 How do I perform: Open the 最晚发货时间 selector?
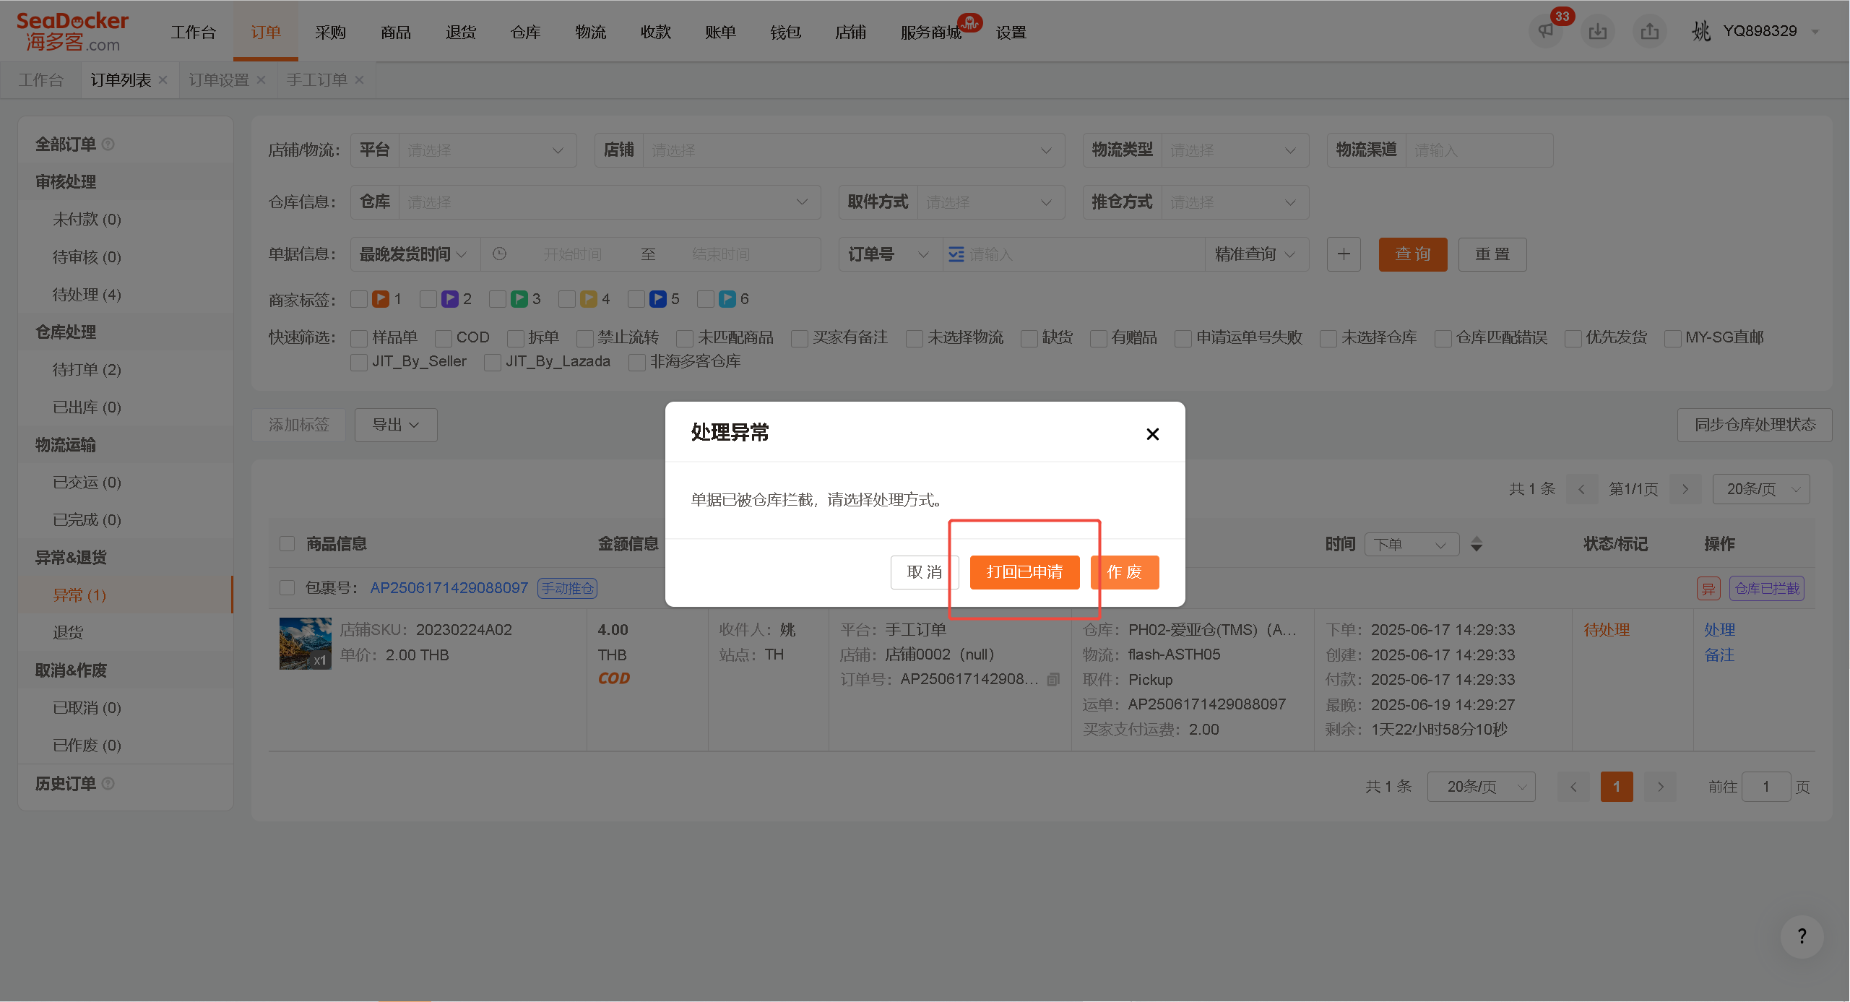pos(415,254)
